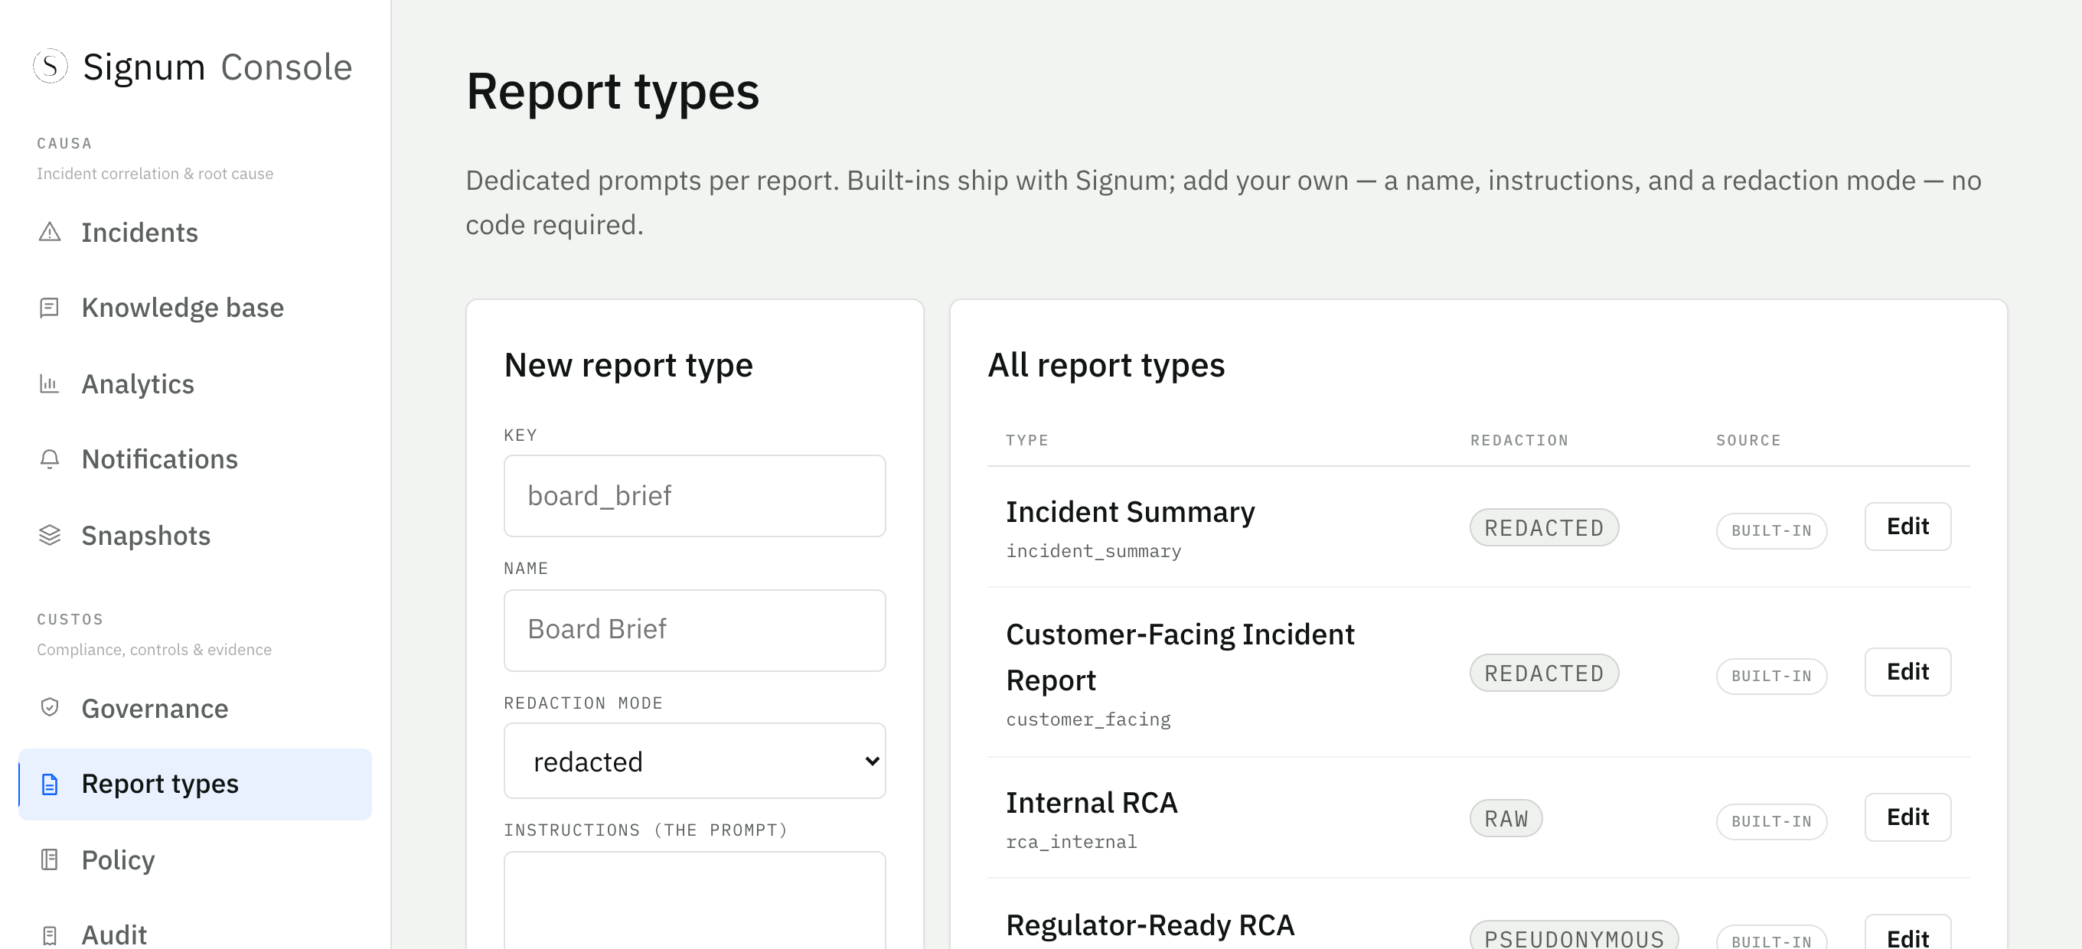Screen dimensions: 2082x949
Task: Click the Internal RCA title
Action: (1092, 803)
